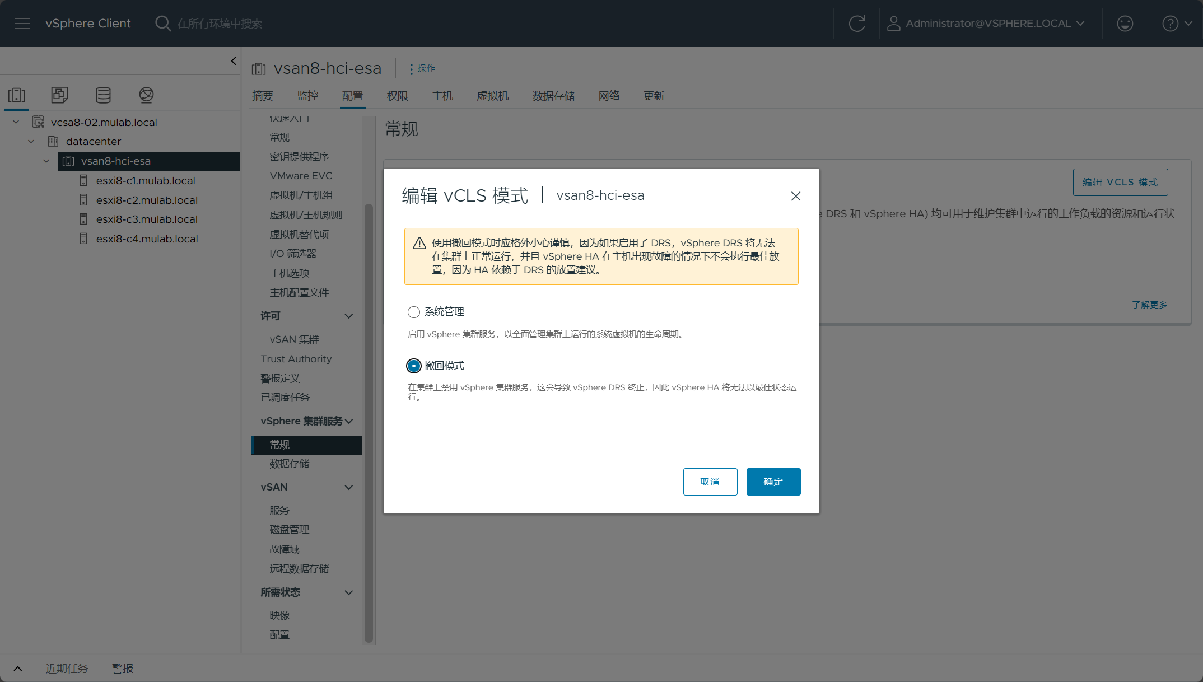Select esxi8-c1.mulab.local in tree

pos(146,180)
